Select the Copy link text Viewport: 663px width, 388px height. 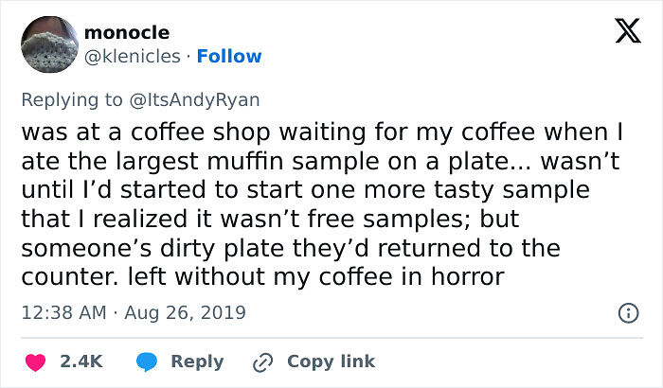pos(331,362)
